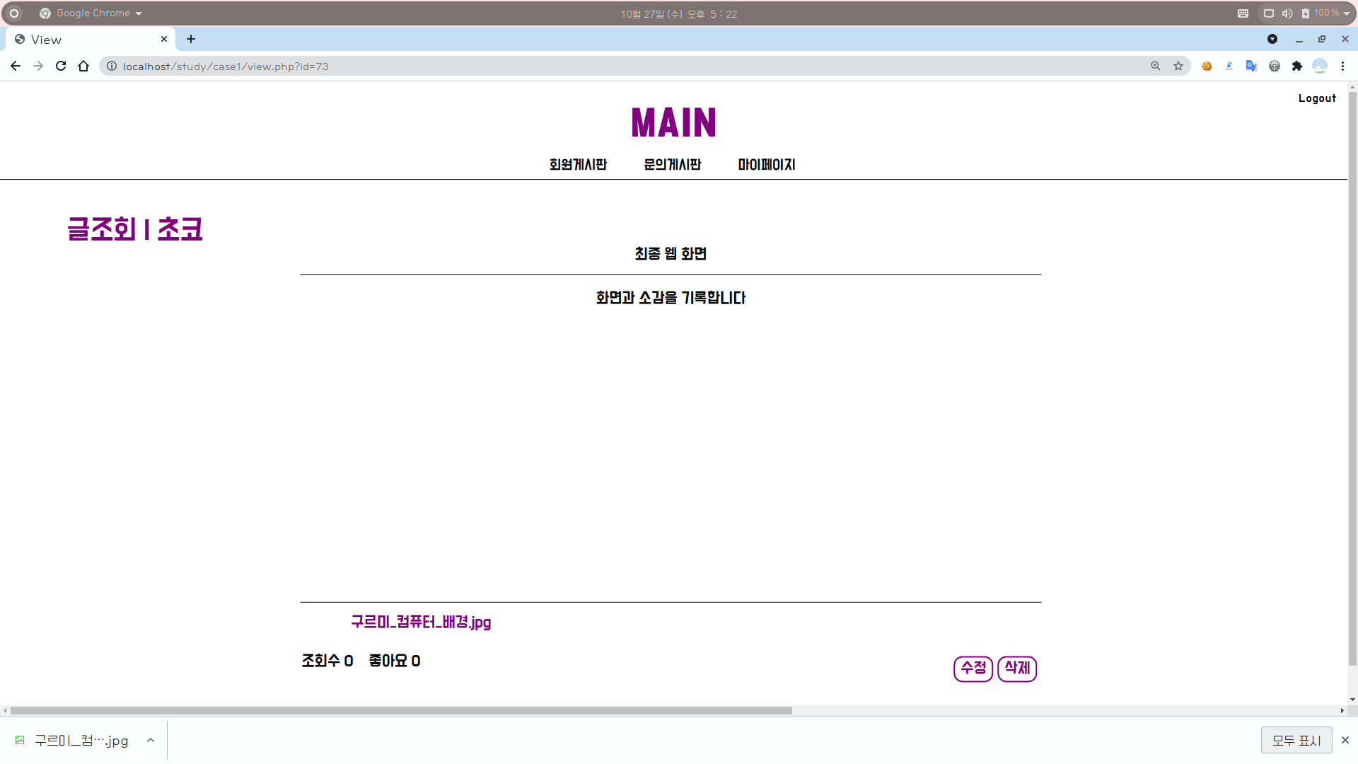Open Chrome three-dot menu

(1342, 66)
